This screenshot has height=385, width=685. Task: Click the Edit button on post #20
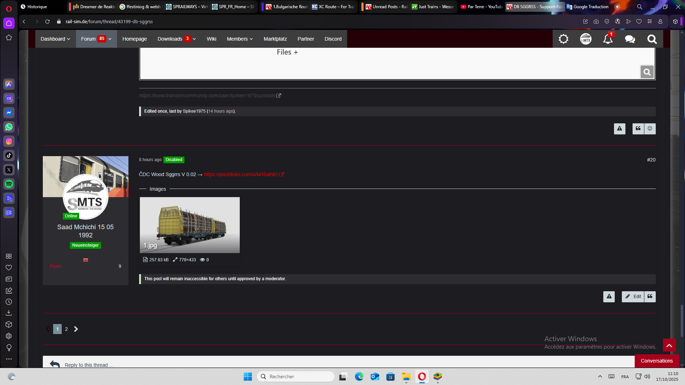pyautogui.click(x=633, y=297)
